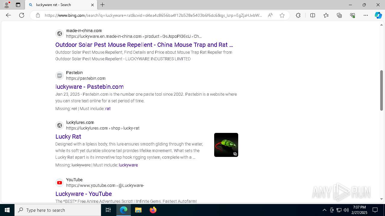Click scrollbar down arrow

point(382,199)
